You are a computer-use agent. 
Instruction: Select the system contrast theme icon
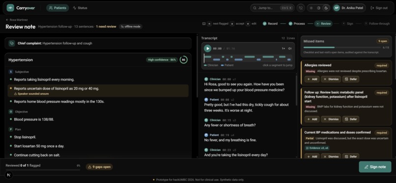pos(319,8)
